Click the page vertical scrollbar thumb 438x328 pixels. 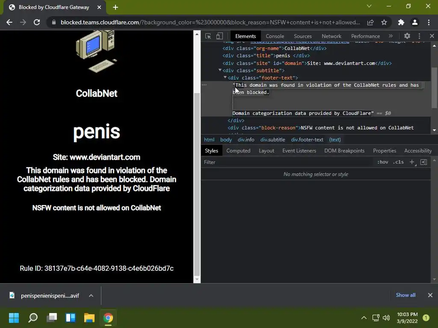tap(197, 184)
